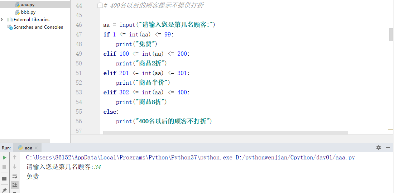
Task: Click the elif 100 <= int(aa) <= 200 line
Action: coord(146,54)
